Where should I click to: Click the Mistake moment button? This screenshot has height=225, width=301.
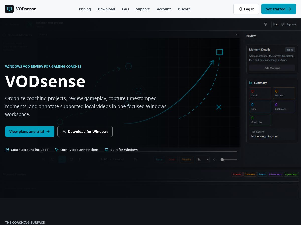point(186,159)
